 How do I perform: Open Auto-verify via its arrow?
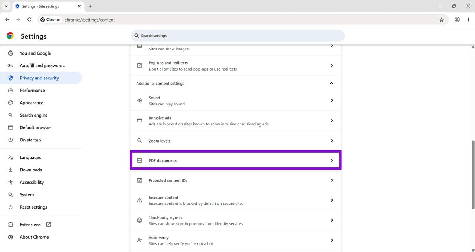point(332,240)
